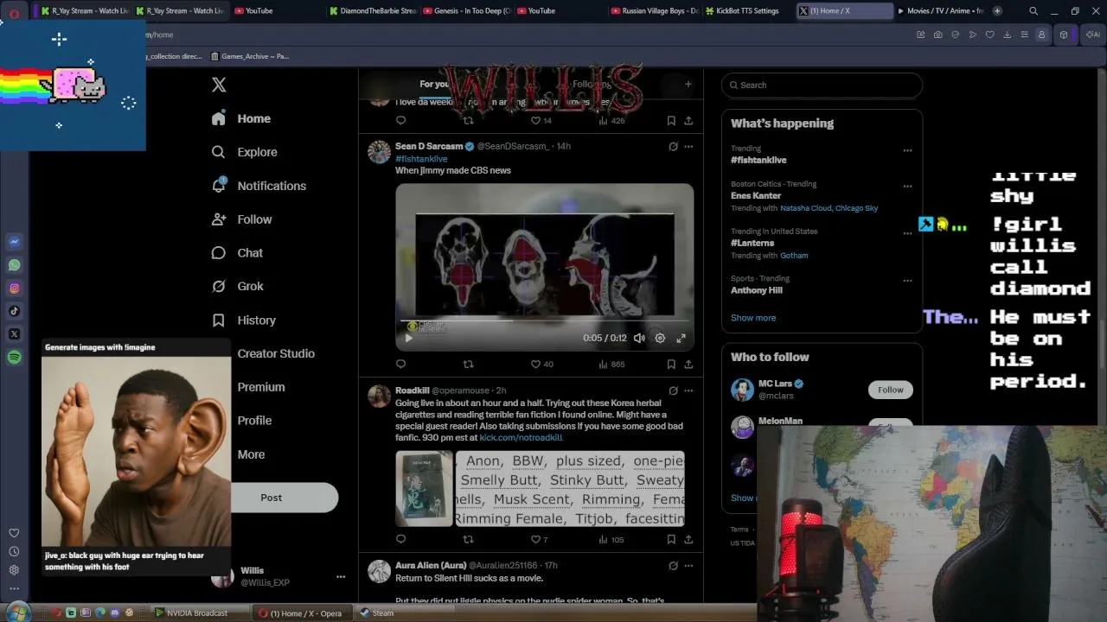Open the Enes Kanter trending topic

coord(756,196)
